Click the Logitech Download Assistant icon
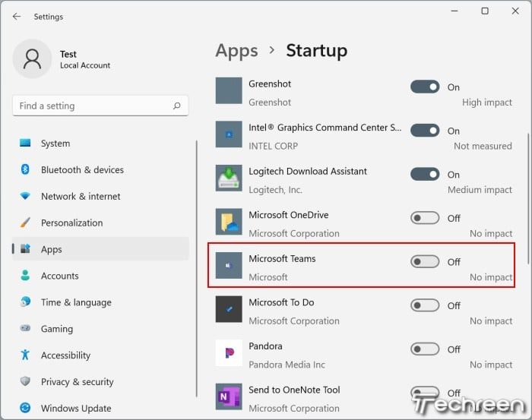The height and width of the screenshot is (420, 532). pos(229,178)
